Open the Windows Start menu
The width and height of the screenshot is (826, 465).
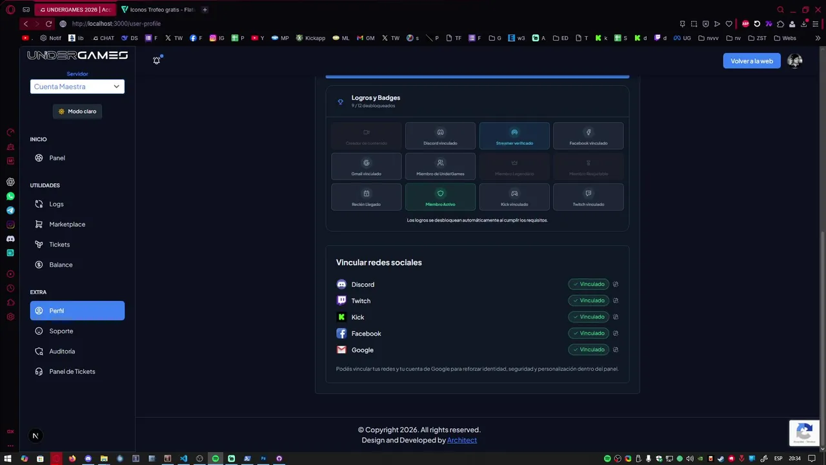[x=8, y=459]
